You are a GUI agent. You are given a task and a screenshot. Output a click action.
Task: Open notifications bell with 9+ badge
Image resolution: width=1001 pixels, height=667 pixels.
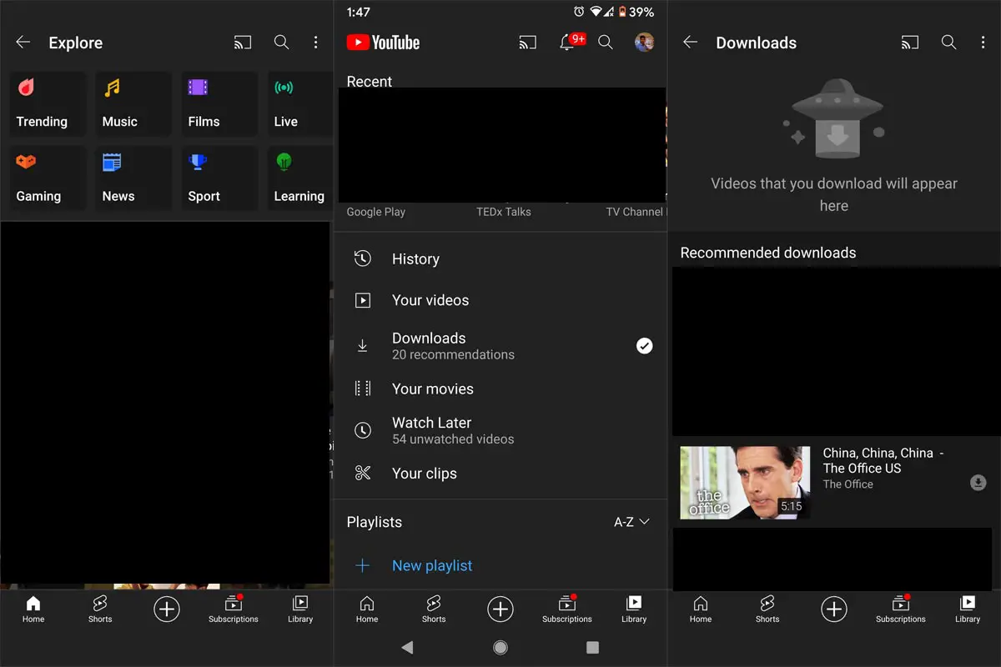571,42
